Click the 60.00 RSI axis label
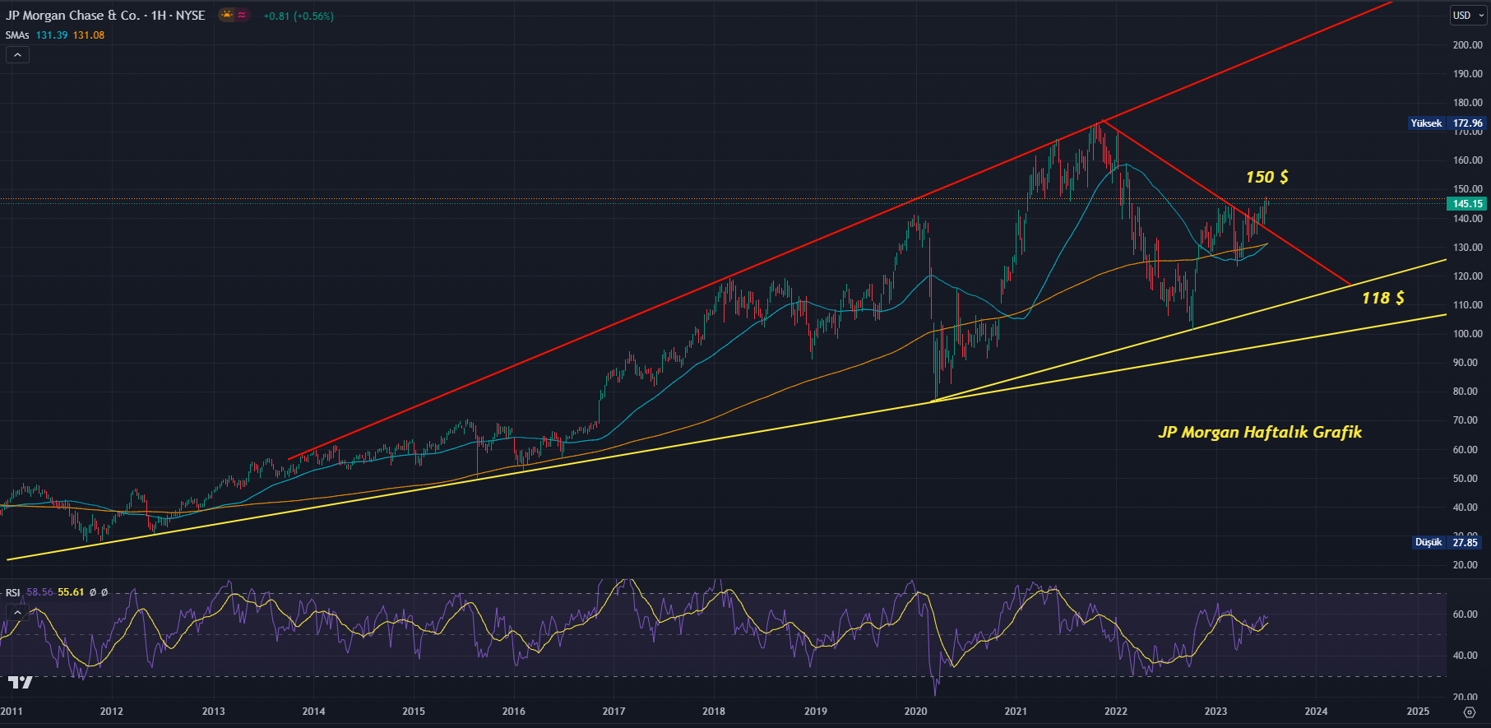This screenshot has height=728, width=1491. pos(1466,614)
